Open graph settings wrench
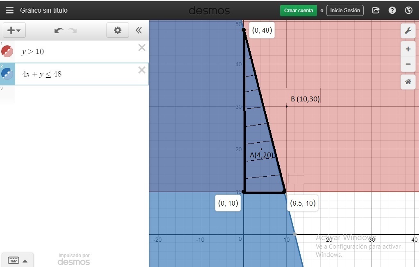419x267 pixels. (408, 31)
